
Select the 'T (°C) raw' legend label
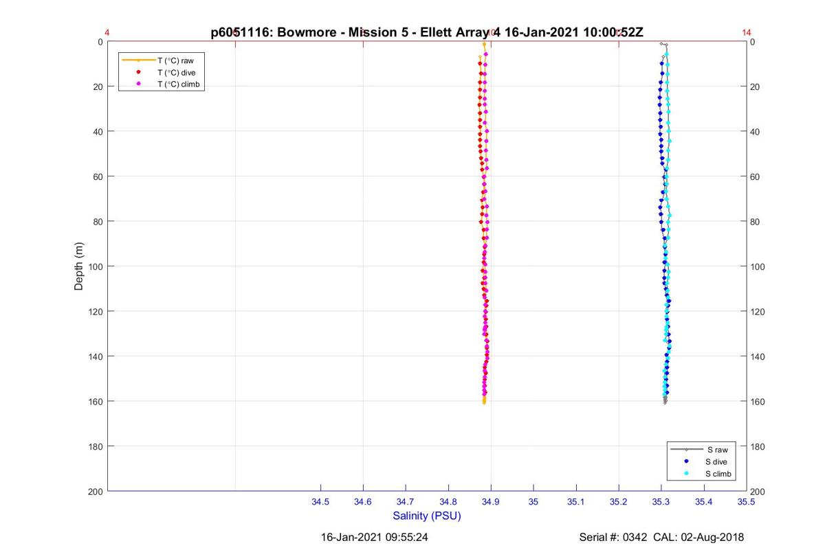click(x=176, y=60)
